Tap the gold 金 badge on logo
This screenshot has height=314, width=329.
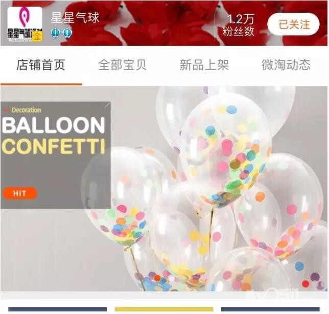coord(37,36)
